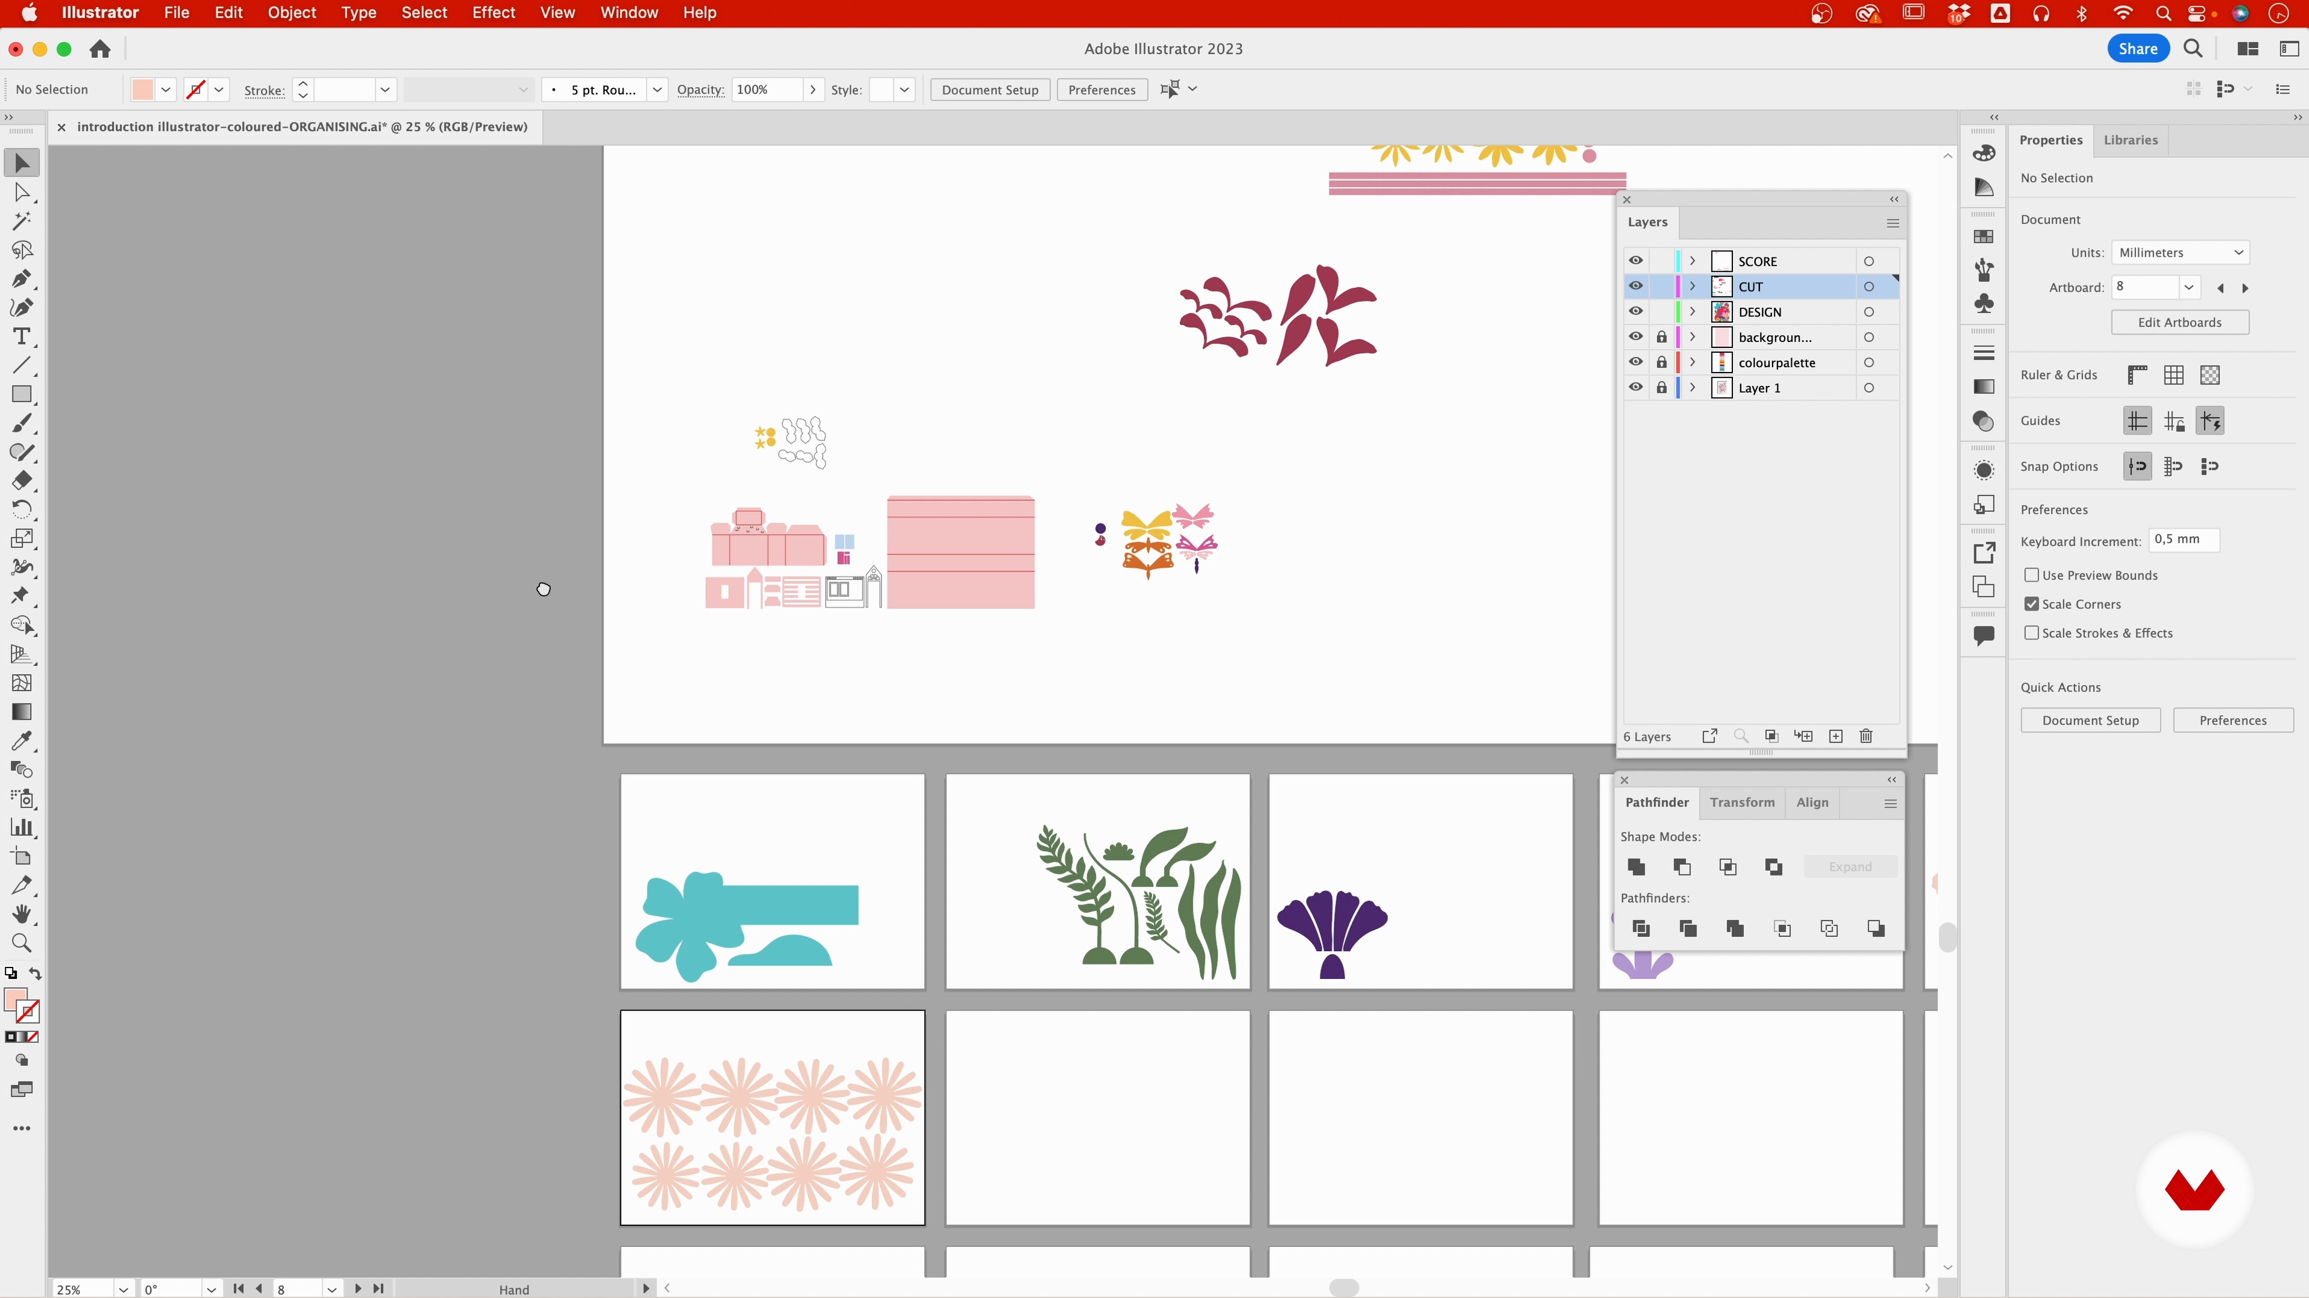Click the Unite shape mode icon
2309x1298 pixels.
pyautogui.click(x=1636, y=866)
